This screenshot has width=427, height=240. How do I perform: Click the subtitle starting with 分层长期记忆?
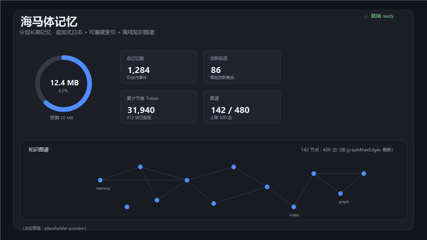pos(87,32)
